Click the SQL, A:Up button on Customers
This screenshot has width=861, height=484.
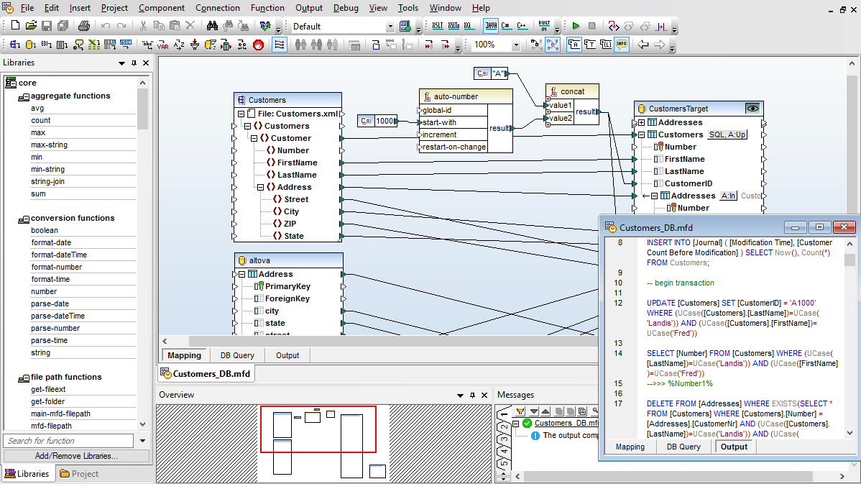(727, 134)
